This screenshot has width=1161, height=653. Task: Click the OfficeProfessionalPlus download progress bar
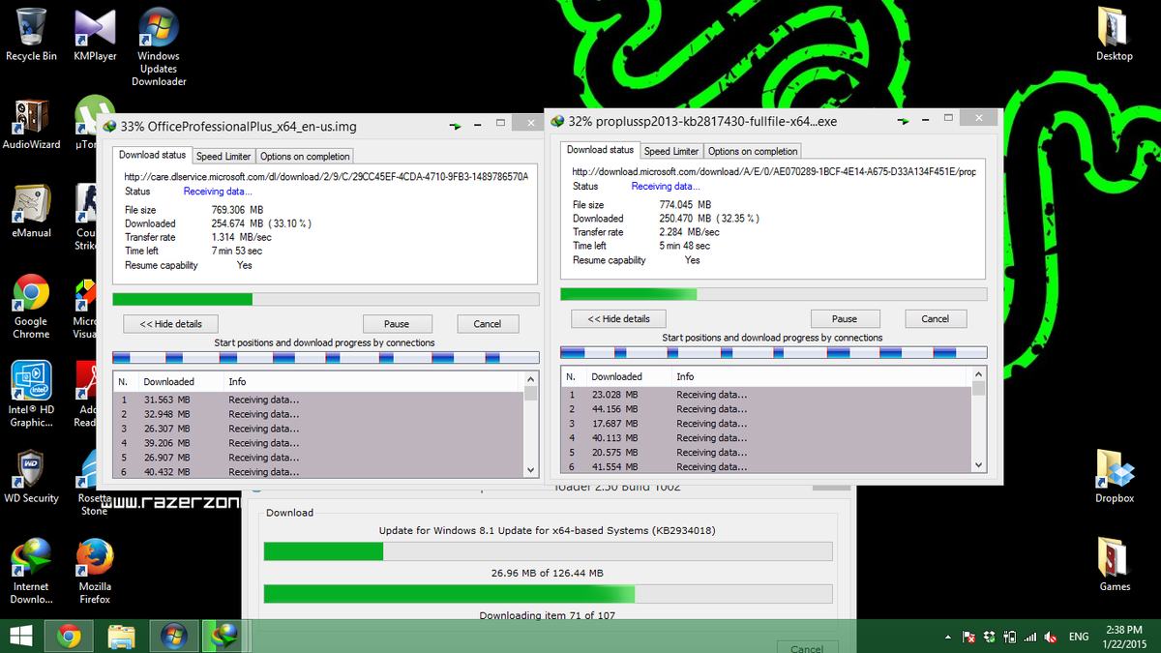[x=326, y=300]
